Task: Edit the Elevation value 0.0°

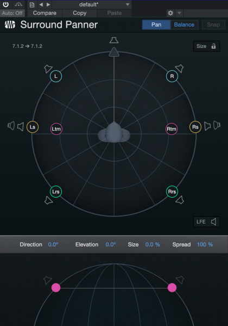Action: point(111,244)
